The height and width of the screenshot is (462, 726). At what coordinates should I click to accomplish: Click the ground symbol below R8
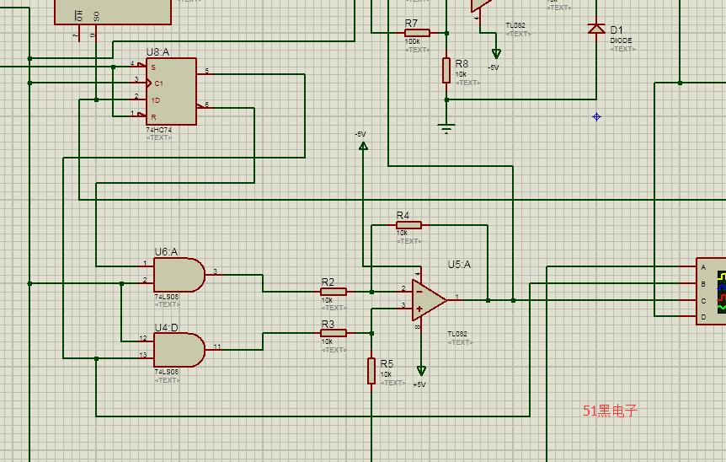tap(446, 128)
